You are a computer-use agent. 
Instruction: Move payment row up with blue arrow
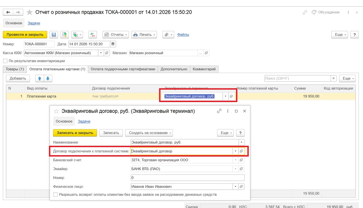[40, 78]
